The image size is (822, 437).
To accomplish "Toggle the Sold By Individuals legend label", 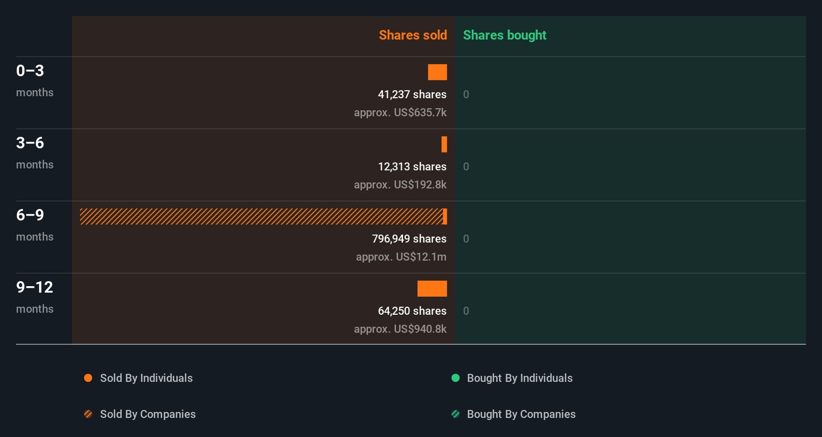I will (x=146, y=378).
